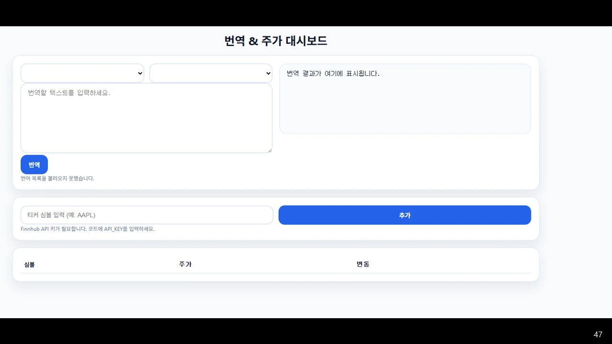Click the chevron on the right language selector
Viewport: 612px width, 344px height.
click(x=268, y=73)
